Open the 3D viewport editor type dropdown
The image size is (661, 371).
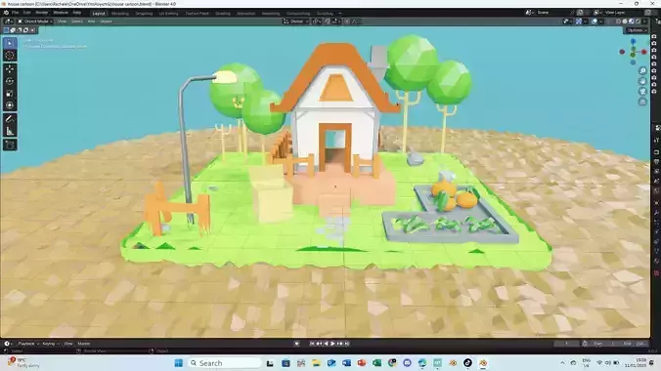pyautogui.click(x=9, y=21)
